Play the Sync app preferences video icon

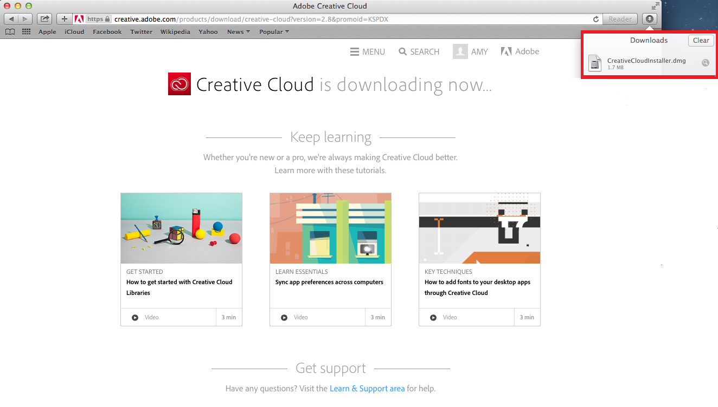click(284, 317)
